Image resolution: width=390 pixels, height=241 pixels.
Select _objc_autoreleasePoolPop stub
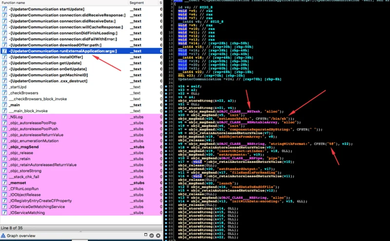tap(32, 123)
